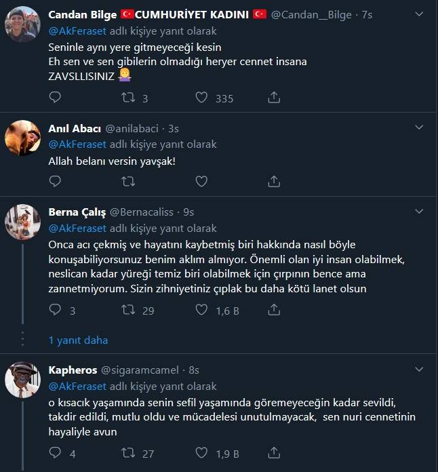Open @AkFeraset mention in Kapheros's tweet
The width and height of the screenshot is (438, 472).
pos(77,386)
